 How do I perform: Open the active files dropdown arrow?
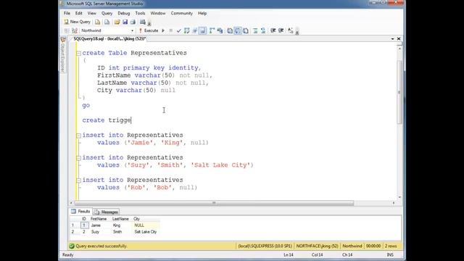click(x=393, y=38)
